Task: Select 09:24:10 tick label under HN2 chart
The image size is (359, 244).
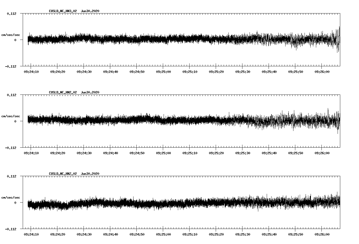Action: point(31,153)
